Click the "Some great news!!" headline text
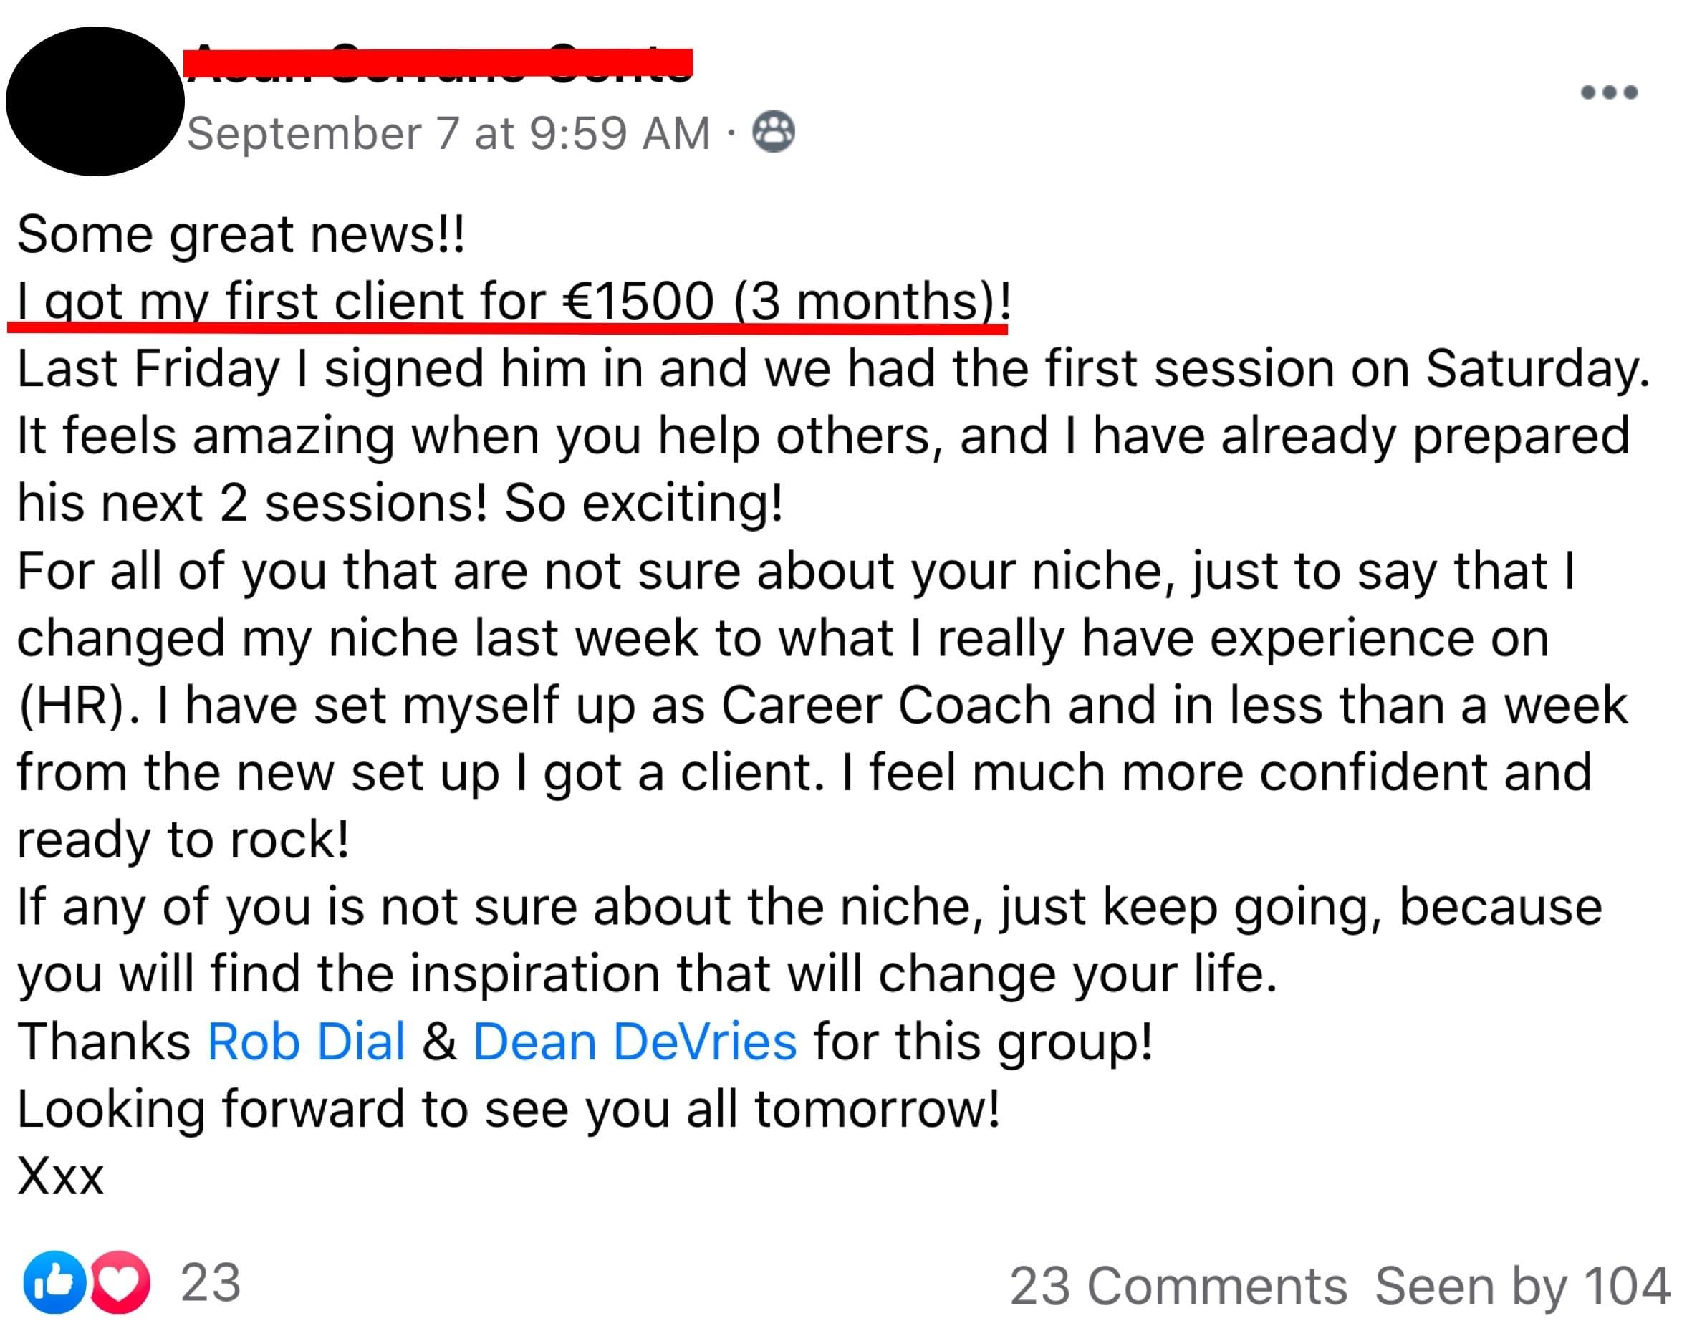Viewport: 1692px width, 1331px height. pos(241,234)
